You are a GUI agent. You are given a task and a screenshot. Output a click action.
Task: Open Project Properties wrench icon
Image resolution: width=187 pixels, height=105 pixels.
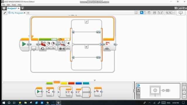point(5,13)
